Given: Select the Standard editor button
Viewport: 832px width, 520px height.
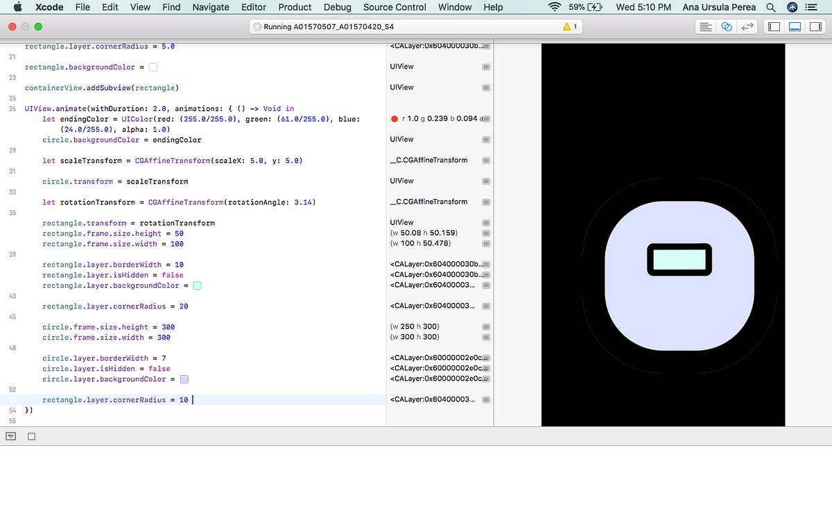Looking at the screenshot, I should click(x=706, y=26).
